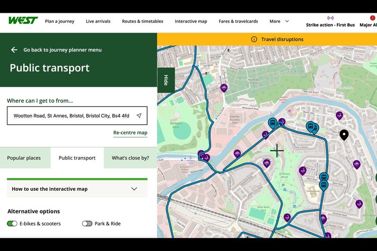Click the e-bike marker near Avonview Cemetery

224,88
